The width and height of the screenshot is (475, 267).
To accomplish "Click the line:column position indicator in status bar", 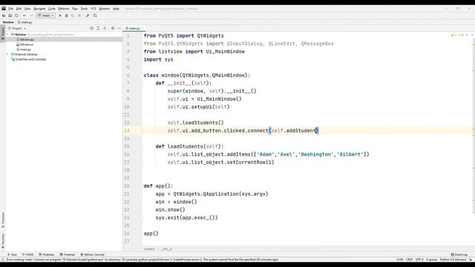I will [399, 260].
